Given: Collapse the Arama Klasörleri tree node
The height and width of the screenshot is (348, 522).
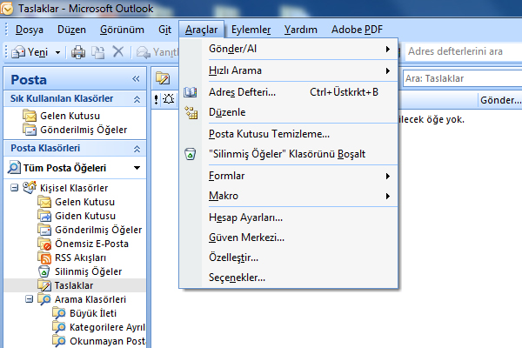Looking at the screenshot, I should point(30,299).
